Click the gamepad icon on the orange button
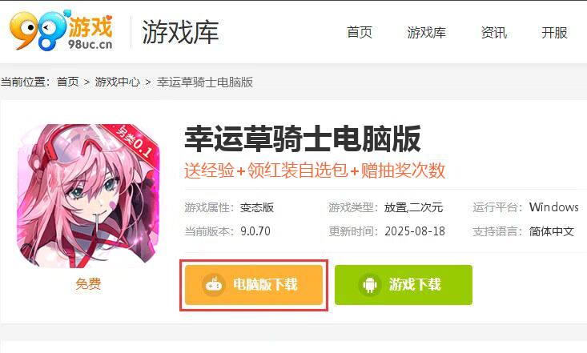 point(214,284)
